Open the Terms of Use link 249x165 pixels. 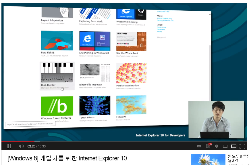pyautogui.click(x=161, y=27)
